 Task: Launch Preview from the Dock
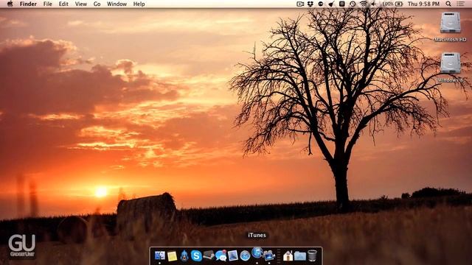point(233,255)
